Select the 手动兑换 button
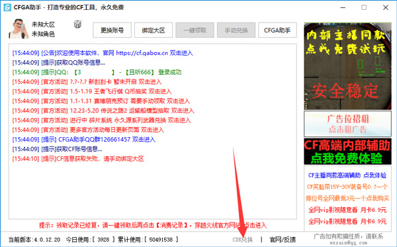The image size is (397, 247). [x=236, y=30]
